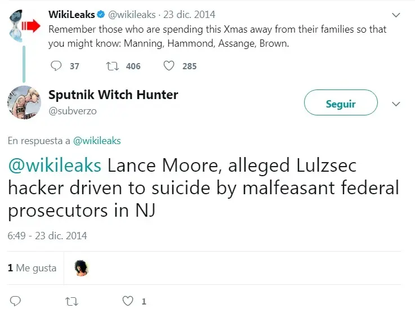Like the WikiLeaks tweet with heart icon
Screen dimensions: 415x313
pos(169,66)
